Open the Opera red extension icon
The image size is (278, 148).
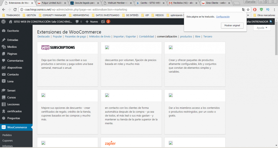click(255, 10)
